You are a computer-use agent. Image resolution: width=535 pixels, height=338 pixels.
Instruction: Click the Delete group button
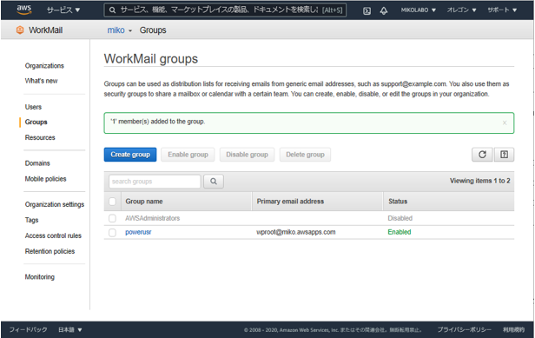pyautogui.click(x=305, y=155)
